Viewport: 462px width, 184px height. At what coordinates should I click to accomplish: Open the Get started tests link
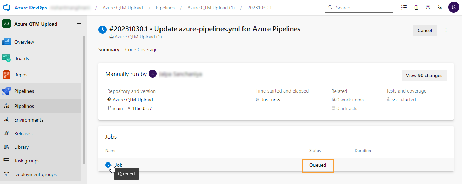404,99
